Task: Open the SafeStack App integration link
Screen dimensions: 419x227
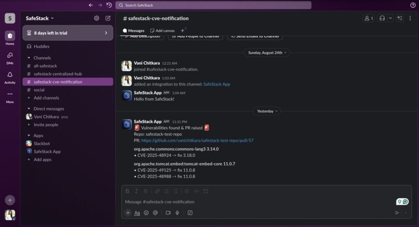Action: [x=217, y=84]
